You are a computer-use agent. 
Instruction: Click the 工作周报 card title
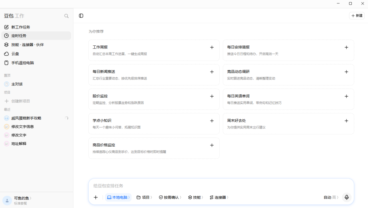pyautogui.click(x=100, y=47)
